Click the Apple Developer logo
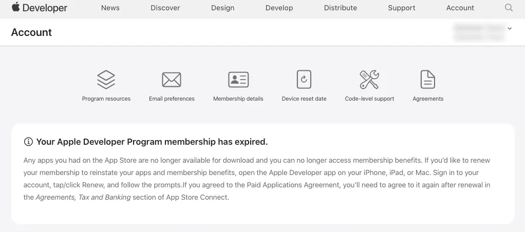 (x=39, y=7)
